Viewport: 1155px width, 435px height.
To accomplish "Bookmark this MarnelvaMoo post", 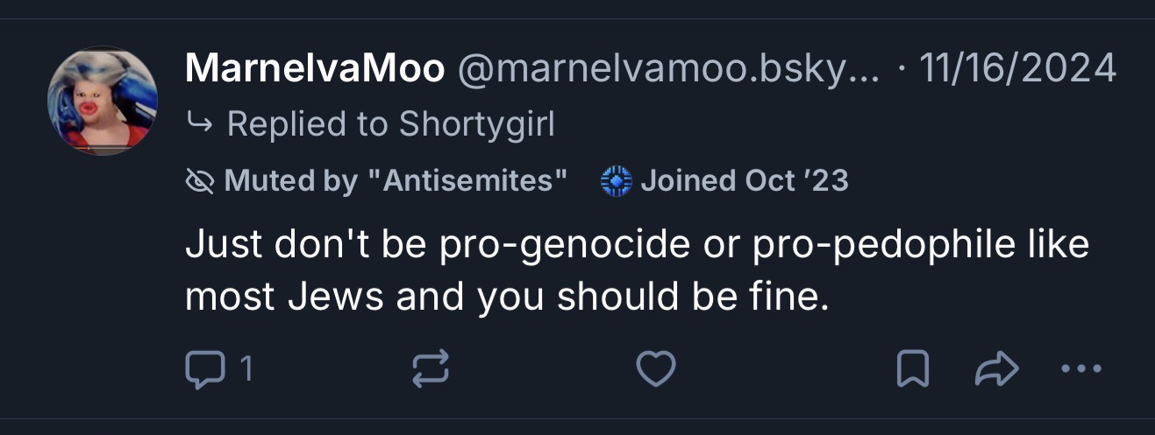I will click(912, 369).
